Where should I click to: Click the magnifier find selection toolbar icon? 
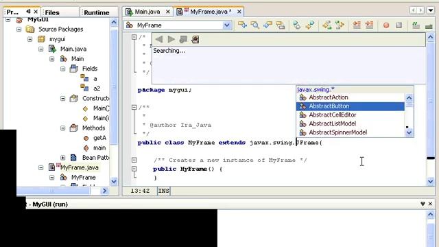[x=254, y=25]
